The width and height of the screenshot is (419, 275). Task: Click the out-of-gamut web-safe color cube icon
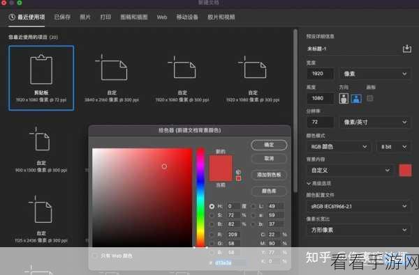coord(238,172)
